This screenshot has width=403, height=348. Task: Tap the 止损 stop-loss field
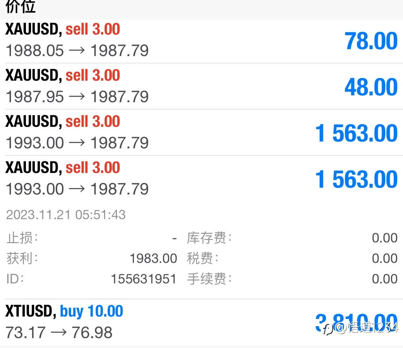91,238
